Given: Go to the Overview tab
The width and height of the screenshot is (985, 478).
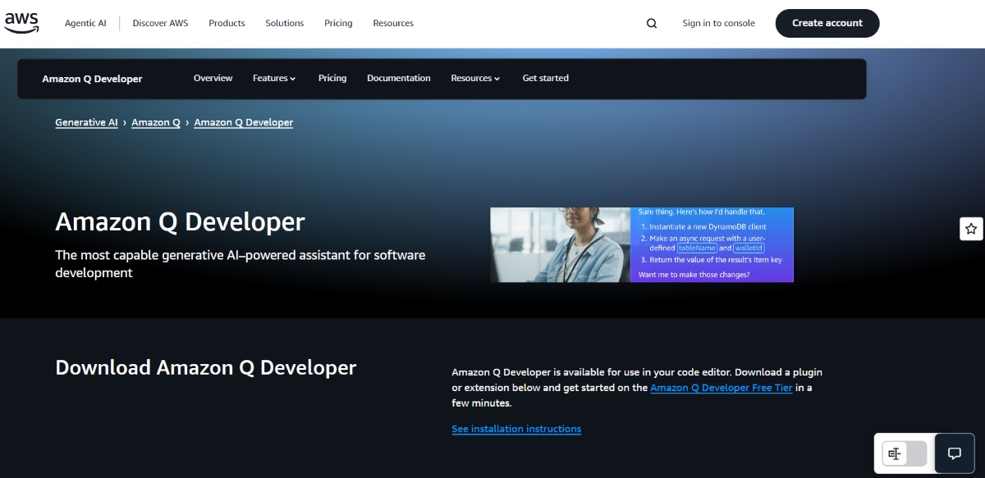Looking at the screenshot, I should [213, 78].
